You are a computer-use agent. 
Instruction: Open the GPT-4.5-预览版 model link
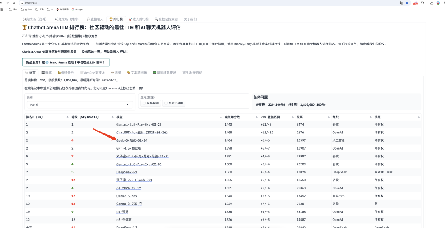coord(129,149)
